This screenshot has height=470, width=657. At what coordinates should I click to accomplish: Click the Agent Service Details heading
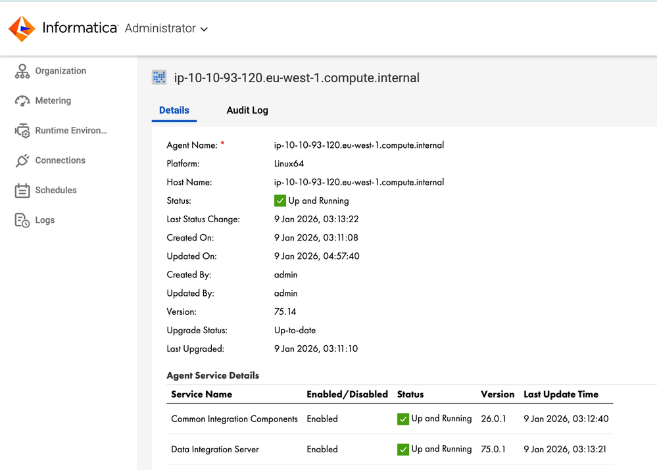pyautogui.click(x=213, y=375)
